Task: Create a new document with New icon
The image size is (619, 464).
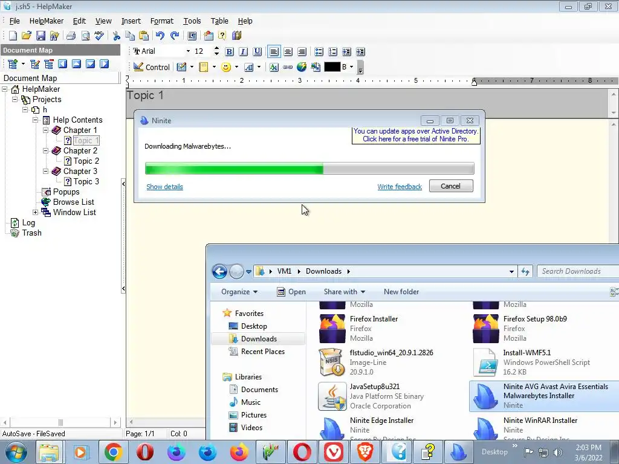Action: [13, 36]
